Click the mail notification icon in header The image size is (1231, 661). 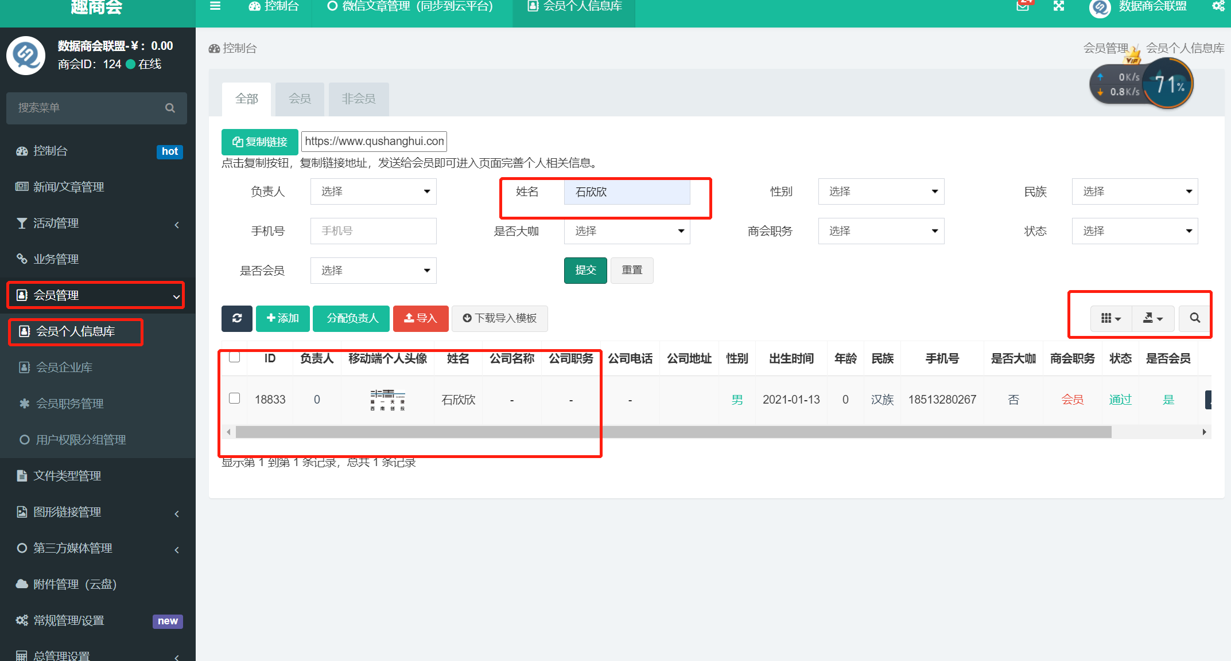(x=1023, y=6)
